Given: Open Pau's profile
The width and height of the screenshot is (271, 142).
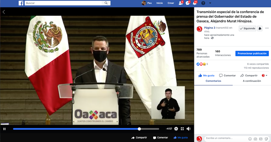Looking at the screenshot, I should click(x=147, y=3).
